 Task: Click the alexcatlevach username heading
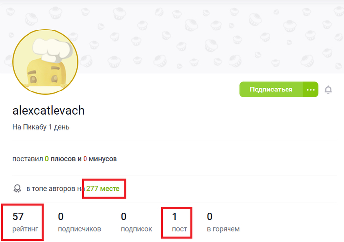click(x=48, y=110)
